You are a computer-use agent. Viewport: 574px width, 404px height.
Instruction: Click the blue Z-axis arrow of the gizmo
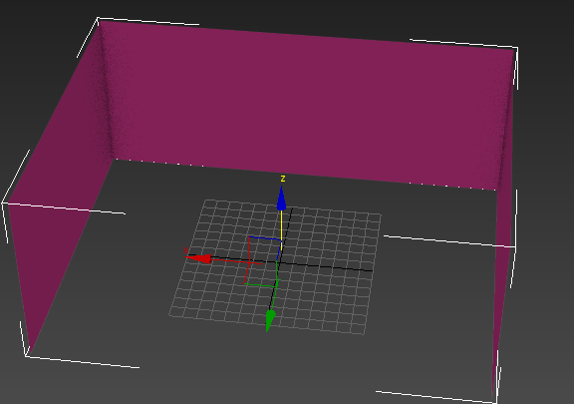point(281,199)
